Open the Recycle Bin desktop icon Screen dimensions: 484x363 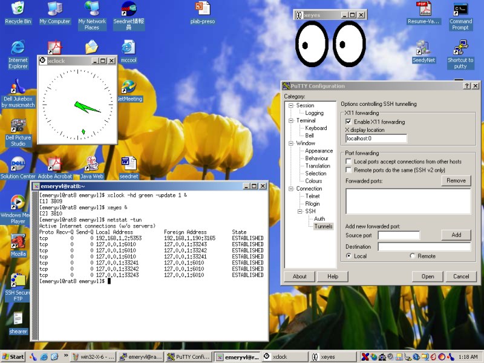[x=18, y=9]
